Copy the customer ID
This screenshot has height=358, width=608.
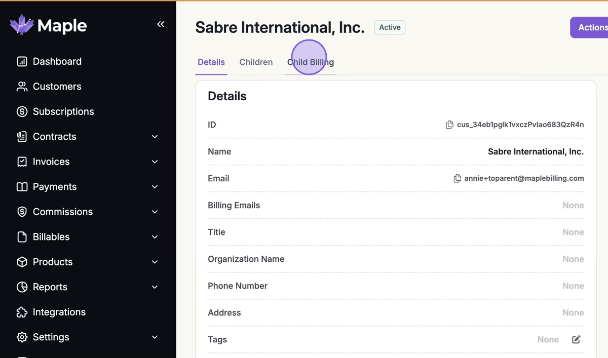(449, 125)
